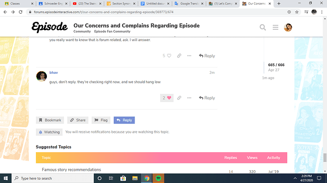Open Cortana circle icon

tap(100, 178)
